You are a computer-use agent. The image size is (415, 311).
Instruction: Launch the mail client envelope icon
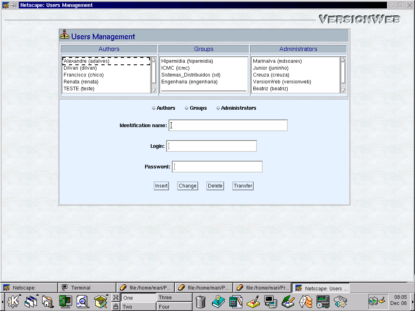306,302
